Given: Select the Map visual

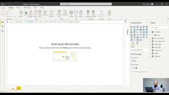Looking at the screenshot, I should pos(132,35).
